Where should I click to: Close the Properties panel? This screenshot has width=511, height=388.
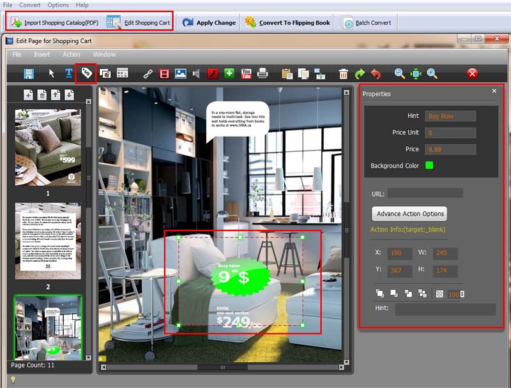494,91
